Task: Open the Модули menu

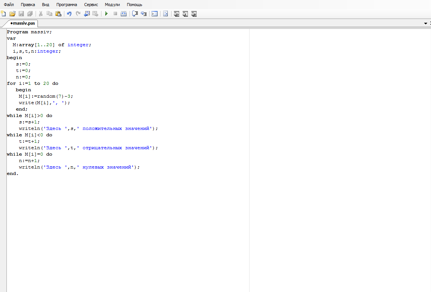Action: click(x=112, y=5)
